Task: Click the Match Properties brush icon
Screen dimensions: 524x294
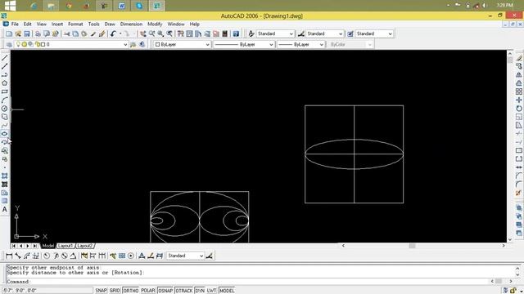Action: 93,33
